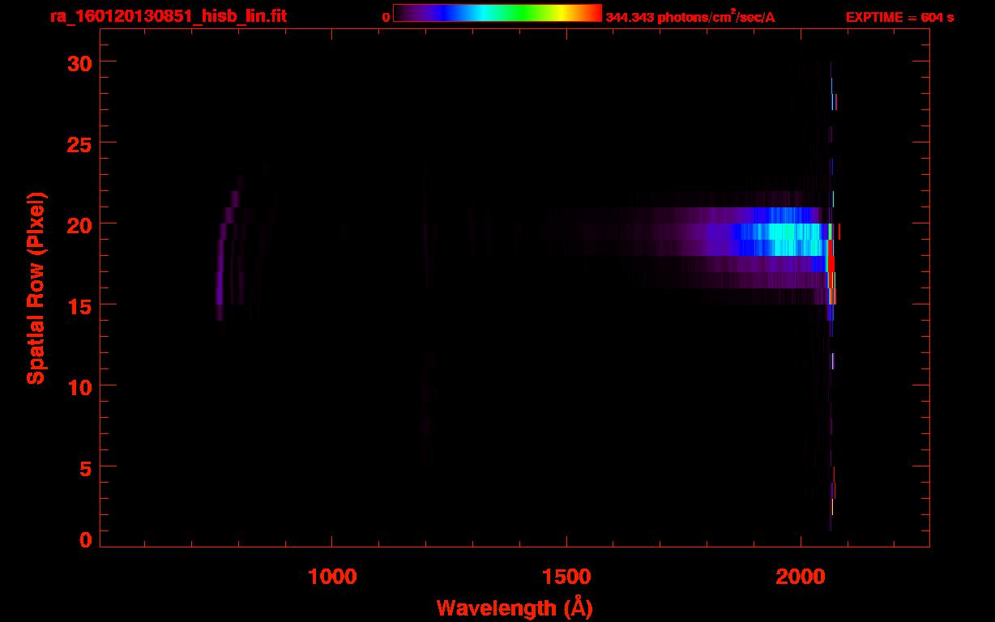The width and height of the screenshot is (995, 622).
Task: Click the 1500 wavelength tick label
Action: coord(566,577)
